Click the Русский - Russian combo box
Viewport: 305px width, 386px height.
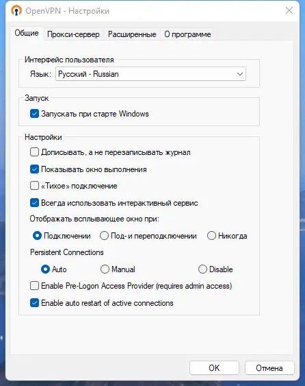[x=150, y=74]
